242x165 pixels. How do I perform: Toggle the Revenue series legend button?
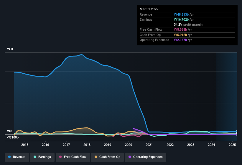tap(17, 157)
